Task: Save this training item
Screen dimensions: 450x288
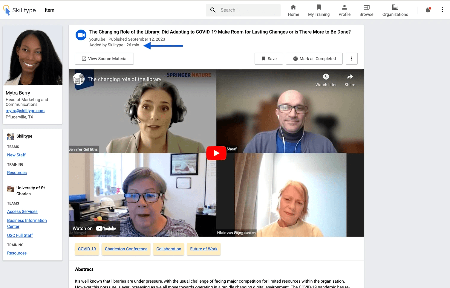Action: (269, 59)
